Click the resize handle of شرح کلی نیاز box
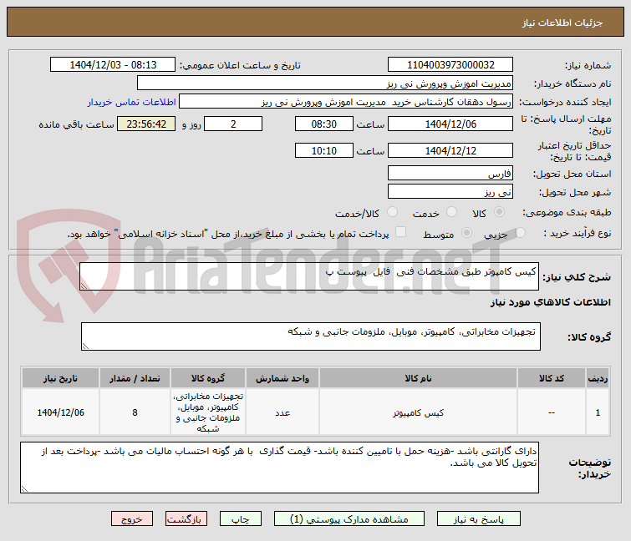Screen dimensions: 631x541 click(x=84, y=286)
